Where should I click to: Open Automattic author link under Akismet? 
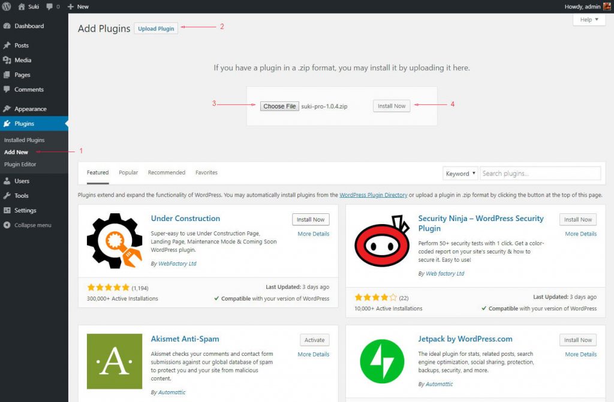[x=172, y=392]
